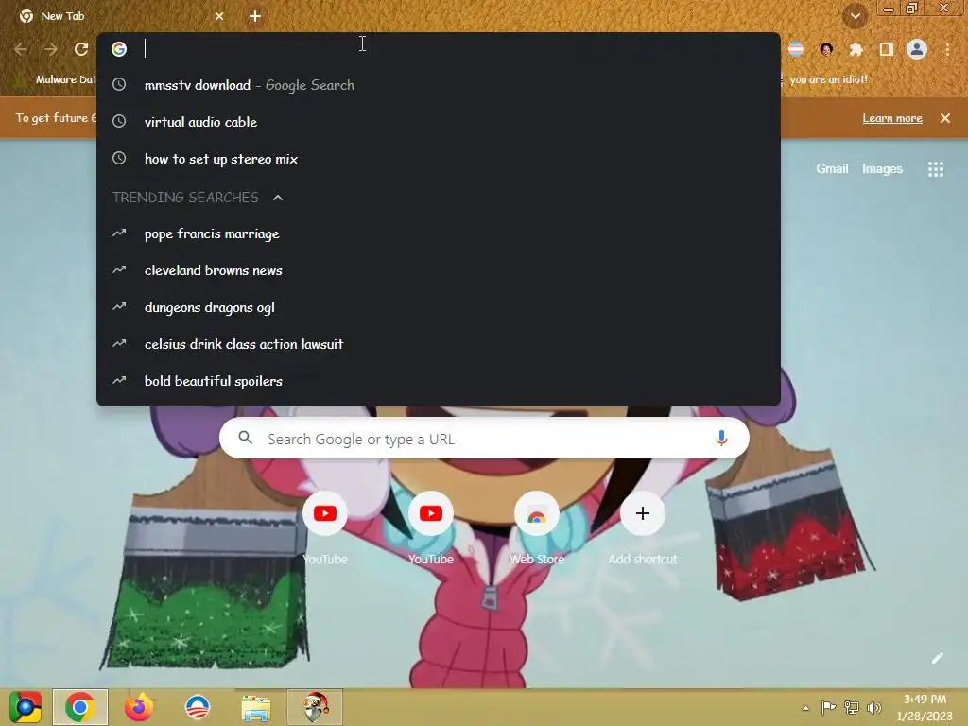Open the Obama-logo app in taskbar
This screenshot has height=726, width=968.
pos(198,707)
